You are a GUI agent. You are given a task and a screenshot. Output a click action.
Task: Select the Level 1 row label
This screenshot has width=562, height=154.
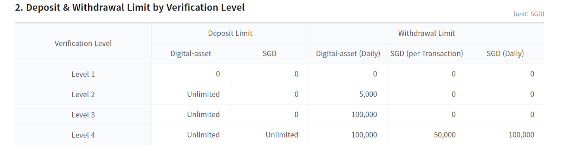[x=83, y=74]
